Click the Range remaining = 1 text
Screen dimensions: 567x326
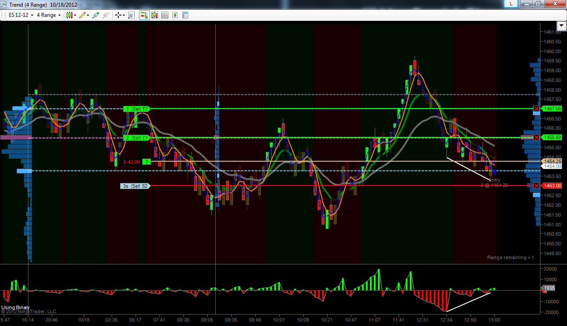(510, 257)
